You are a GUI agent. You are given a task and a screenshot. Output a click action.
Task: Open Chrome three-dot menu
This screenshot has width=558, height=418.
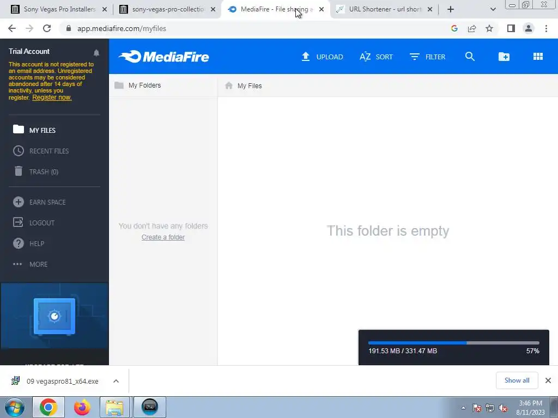(546, 28)
